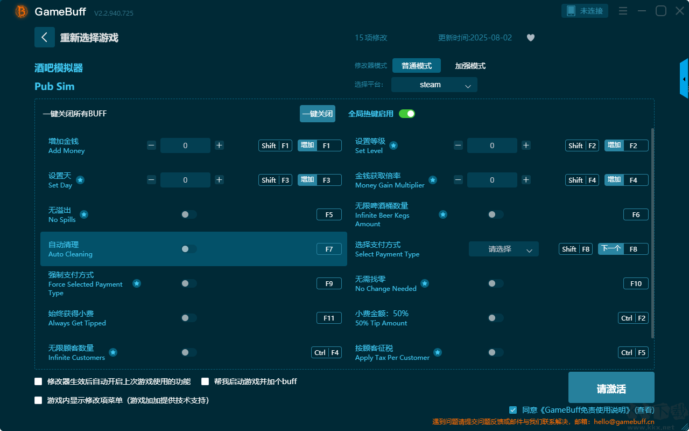Screen dimensions: 689x431
Task: Click the GameBuff logo icon
Action: (22, 11)
